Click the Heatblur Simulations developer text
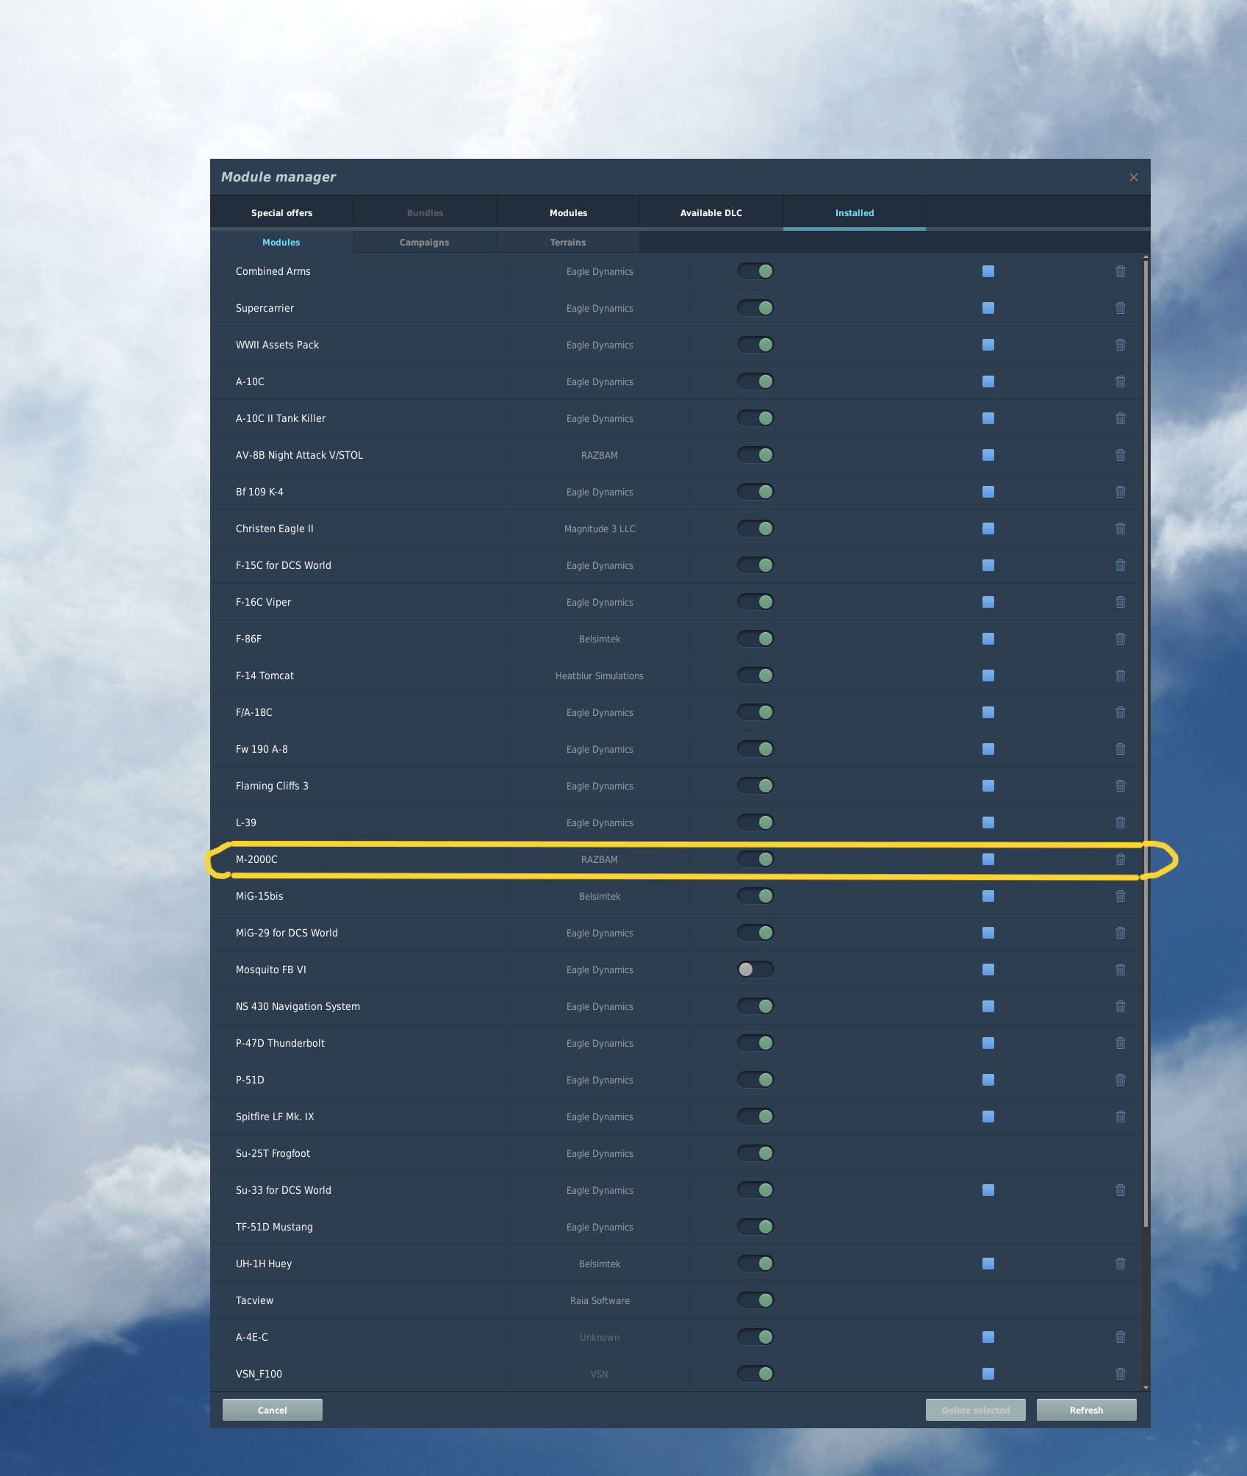Image resolution: width=1247 pixels, height=1476 pixels. pos(600,676)
